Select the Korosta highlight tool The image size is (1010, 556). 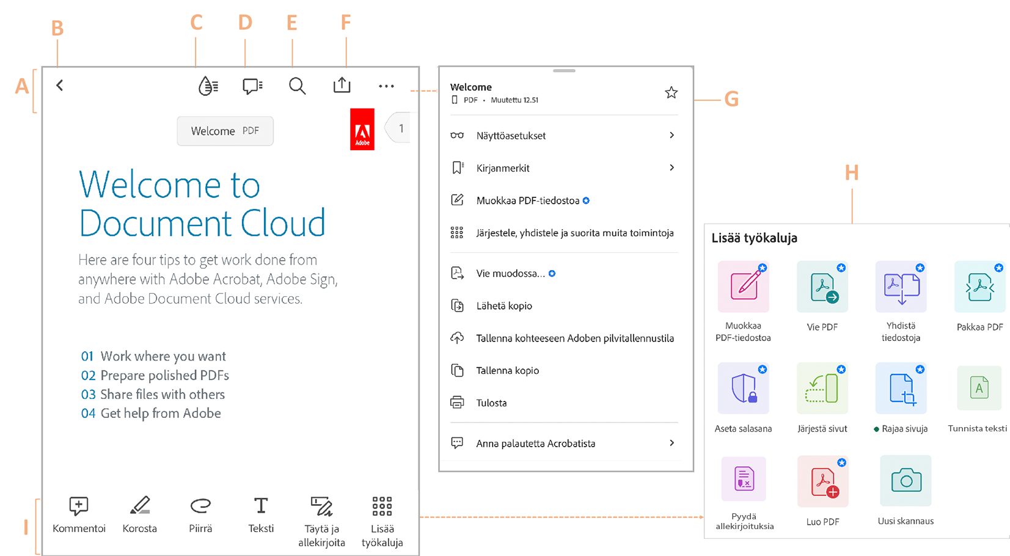[139, 513]
